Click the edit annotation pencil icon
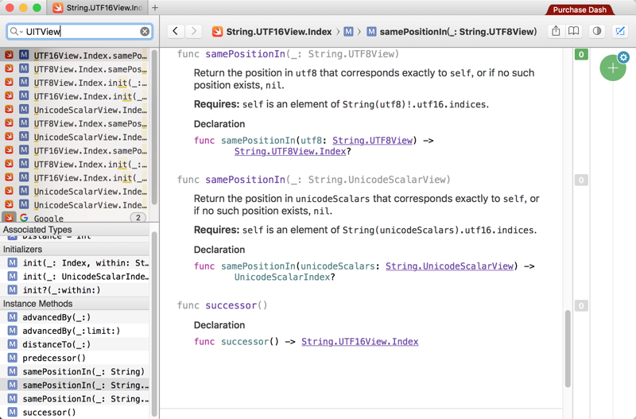This screenshot has height=419, width=636. (x=620, y=32)
